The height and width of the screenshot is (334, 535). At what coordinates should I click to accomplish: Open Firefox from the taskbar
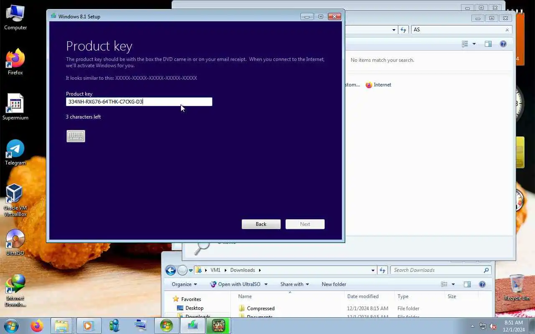pyautogui.click(x=37, y=326)
